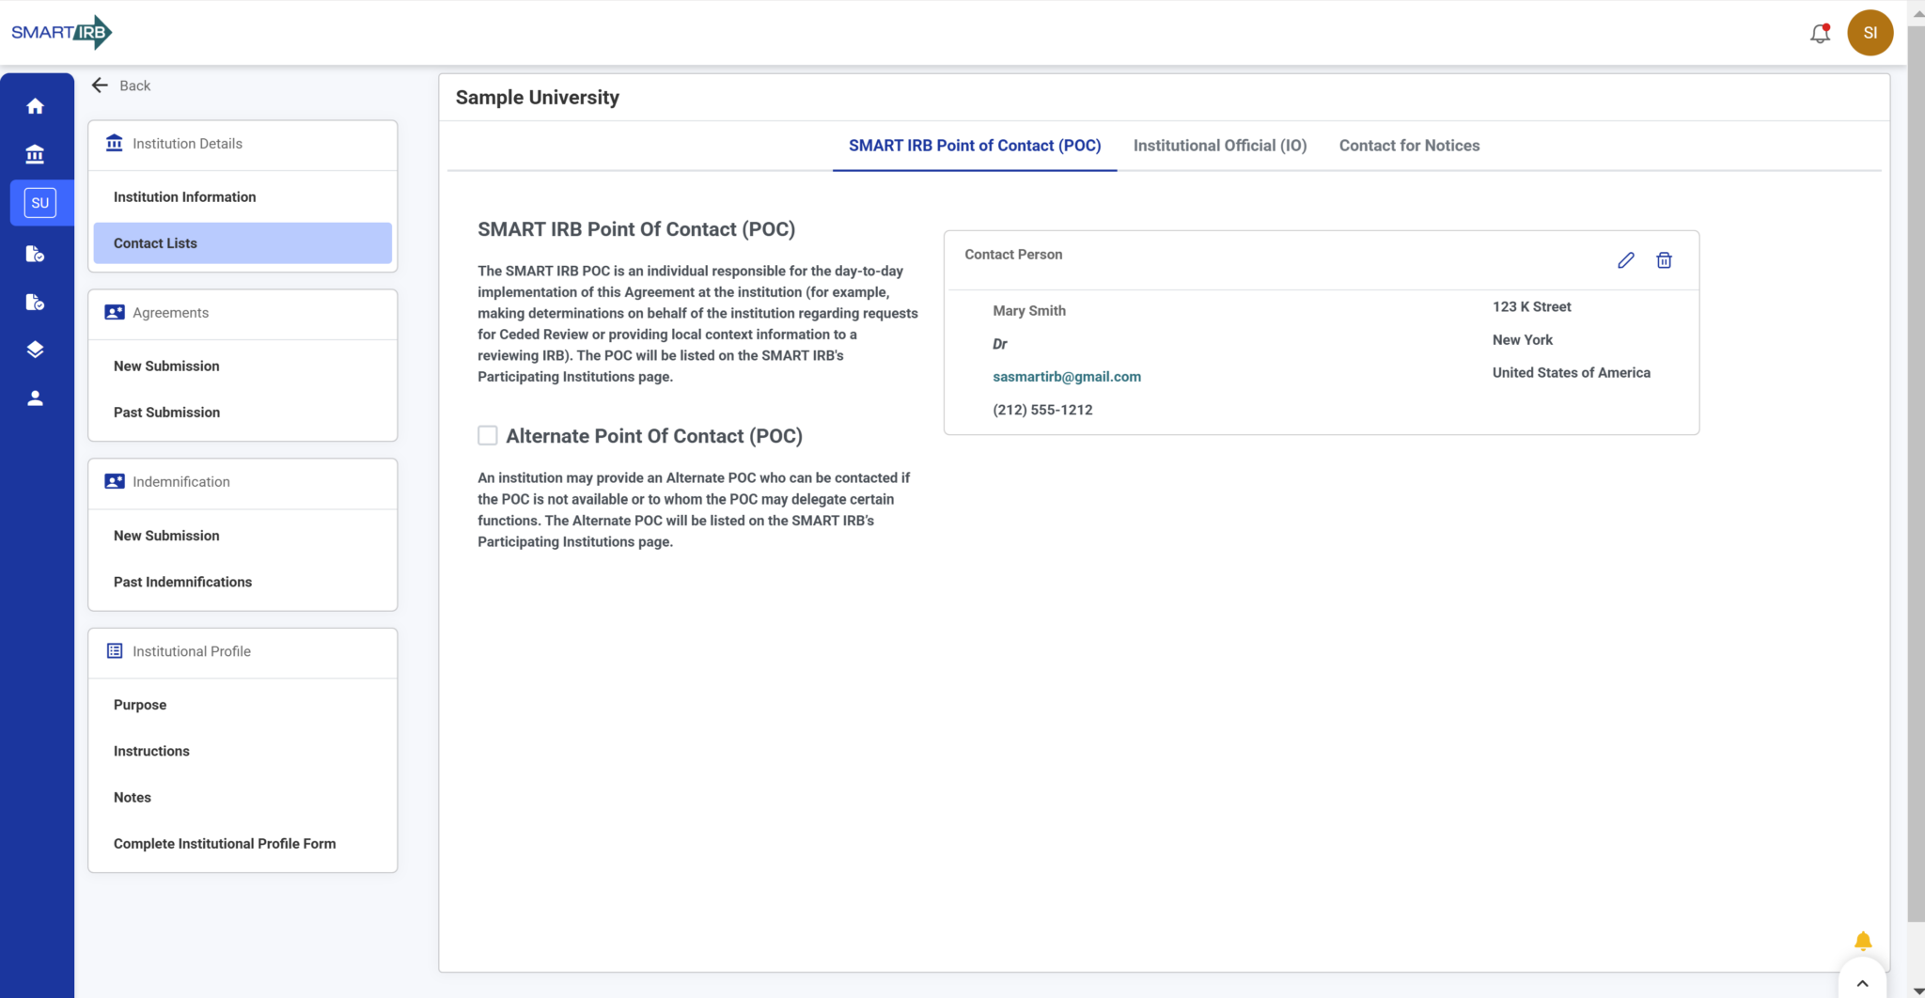Open the Home sidebar icon

(36, 106)
